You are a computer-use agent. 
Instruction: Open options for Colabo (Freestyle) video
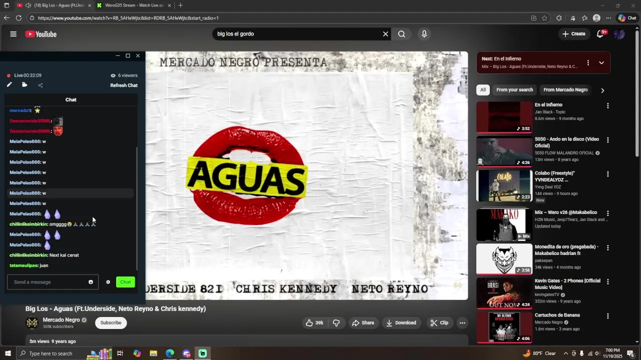click(608, 174)
